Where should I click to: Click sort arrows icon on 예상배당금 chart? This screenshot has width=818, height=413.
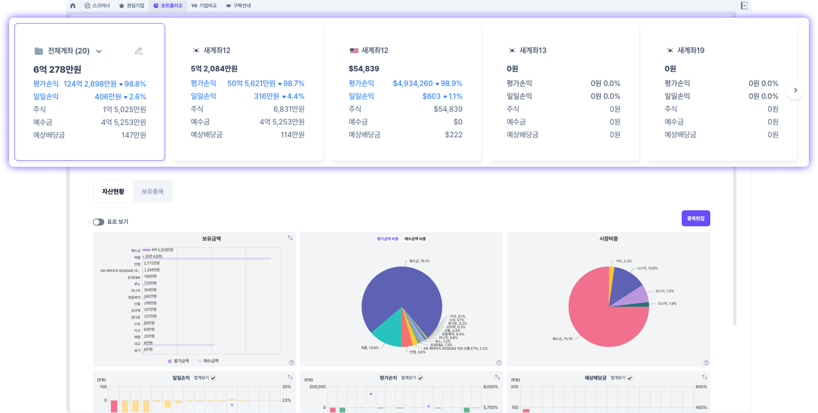click(x=704, y=377)
